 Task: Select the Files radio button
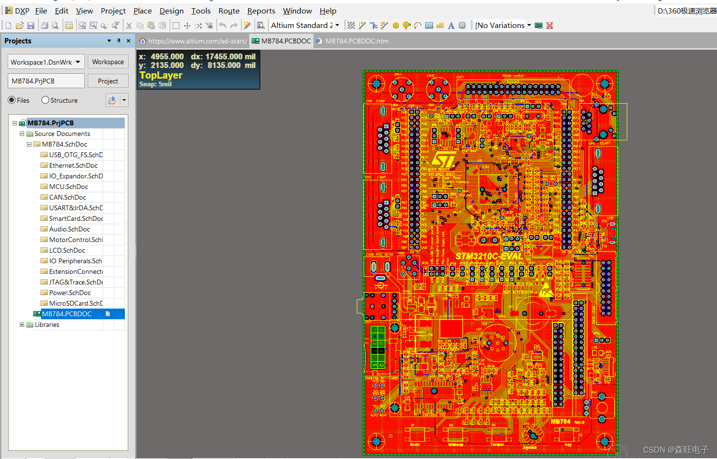point(12,100)
